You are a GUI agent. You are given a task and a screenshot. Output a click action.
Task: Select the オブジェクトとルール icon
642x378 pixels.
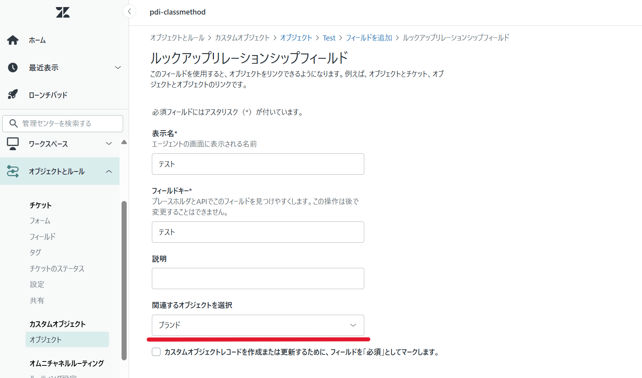[x=13, y=171]
